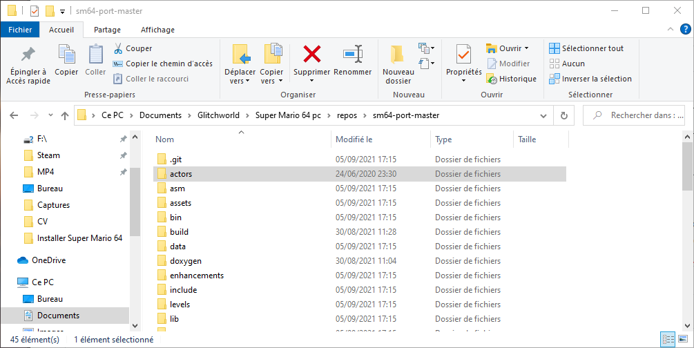This screenshot has width=694, height=348.
Task: Click the Couper scissors icon
Action: (x=118, y=48)
